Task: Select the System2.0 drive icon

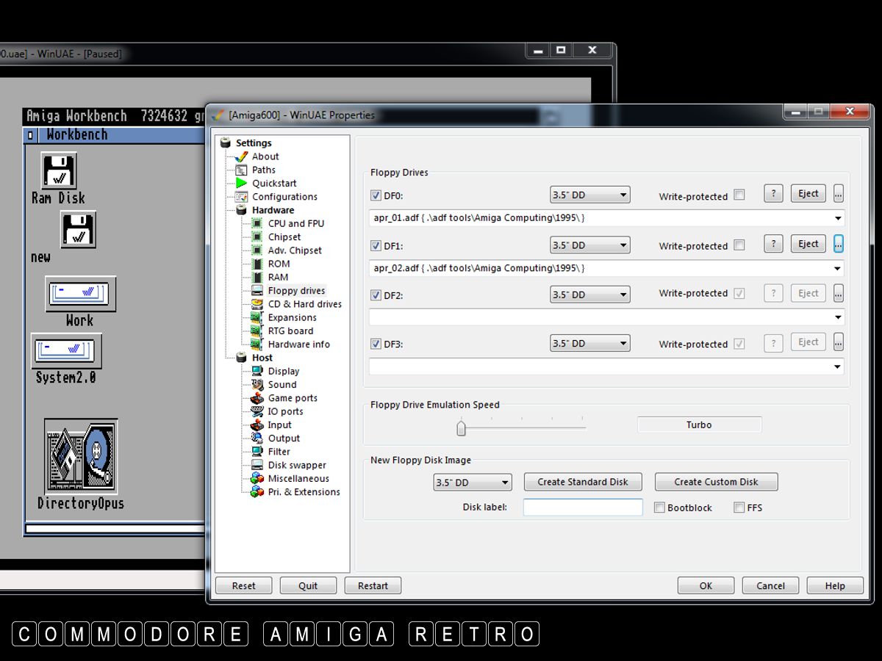Action: pos(65,352)
